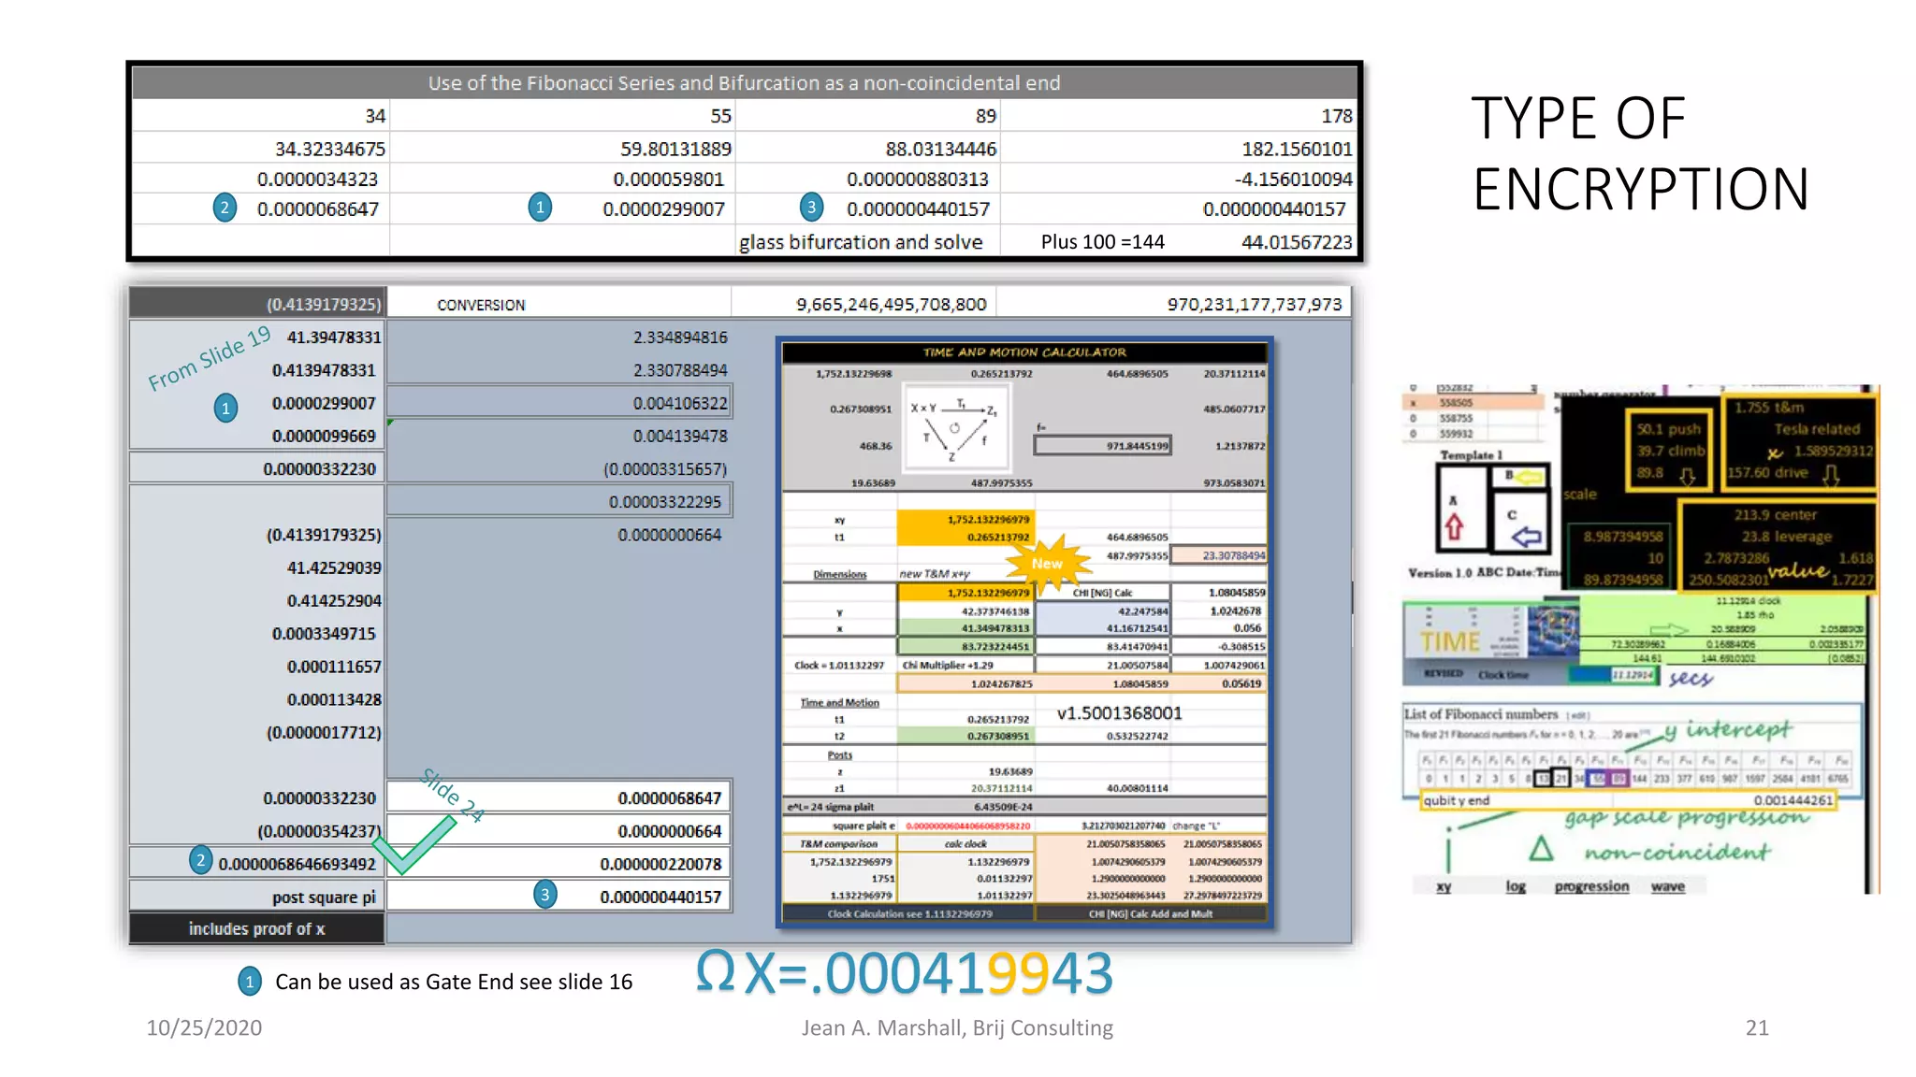Click circle badge 3 in post square pi row

(544, 895)
